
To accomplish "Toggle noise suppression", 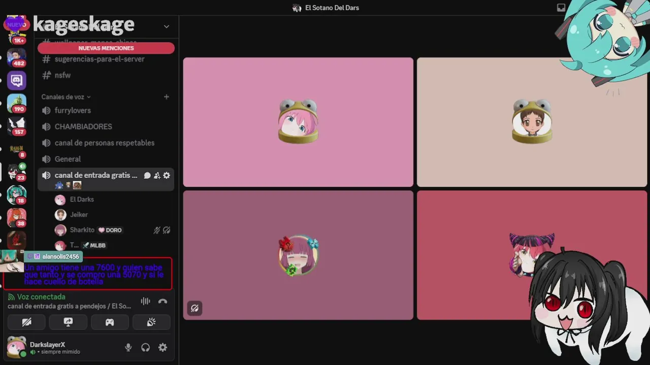I will [146, 301].
